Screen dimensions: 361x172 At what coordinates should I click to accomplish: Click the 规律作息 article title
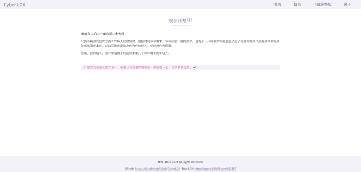(178, 20)
